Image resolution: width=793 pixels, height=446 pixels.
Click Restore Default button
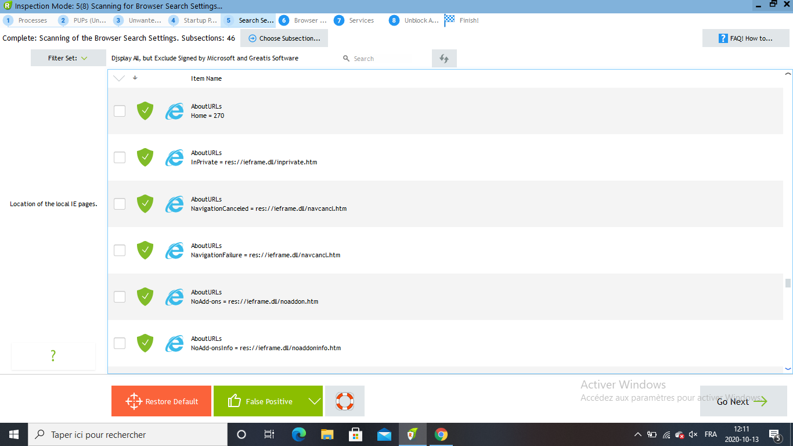[x=161, y=401]
